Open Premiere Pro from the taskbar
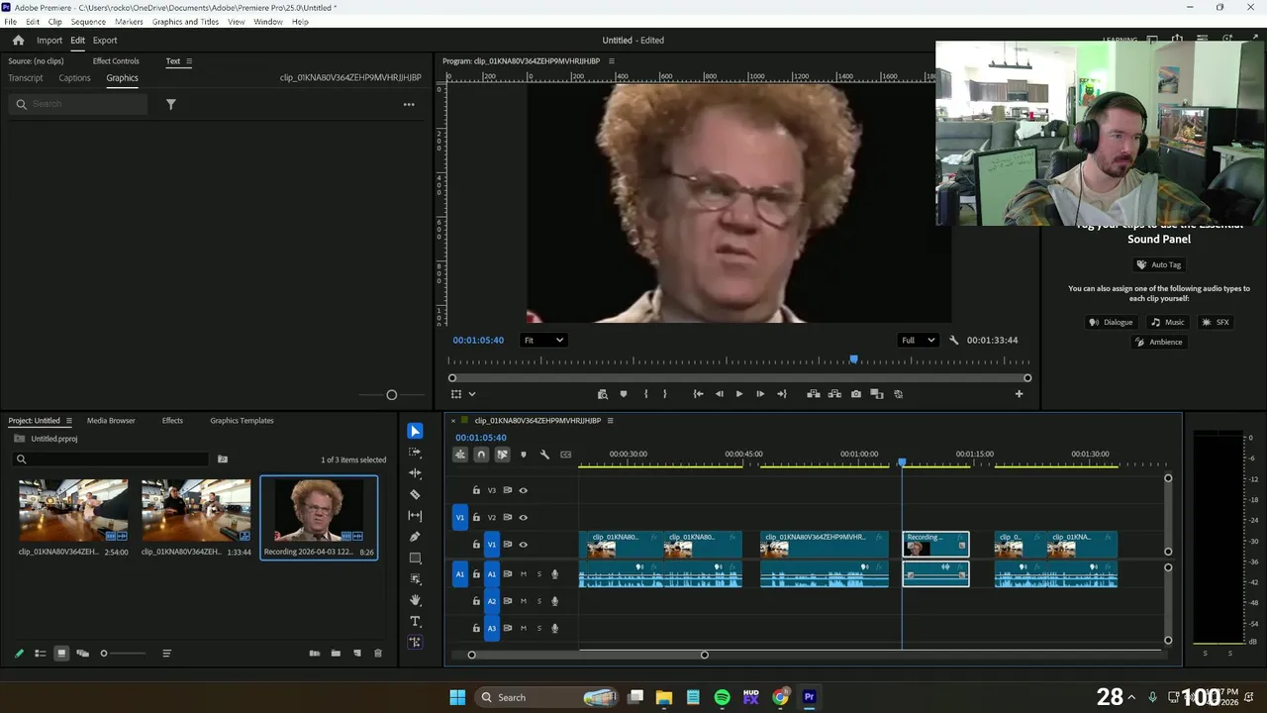This screenshot has height=713, width=1267. pyautogui.click(x=809, y=697)
